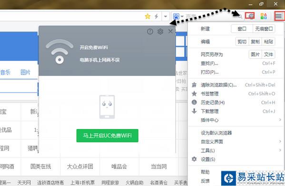Switch to 音乐 search tab

coord(5,72)
